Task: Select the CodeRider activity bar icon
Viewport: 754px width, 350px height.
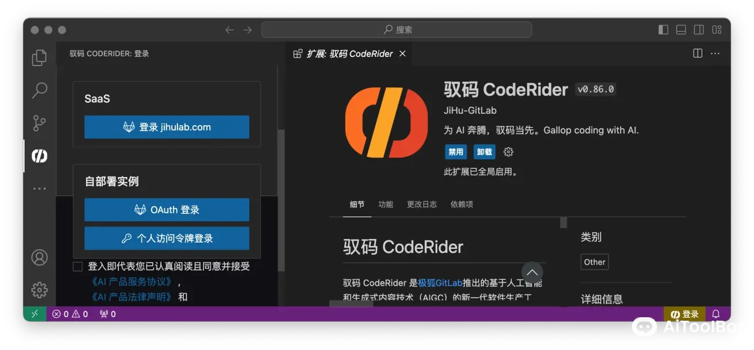Action: (x=39, y=156)
